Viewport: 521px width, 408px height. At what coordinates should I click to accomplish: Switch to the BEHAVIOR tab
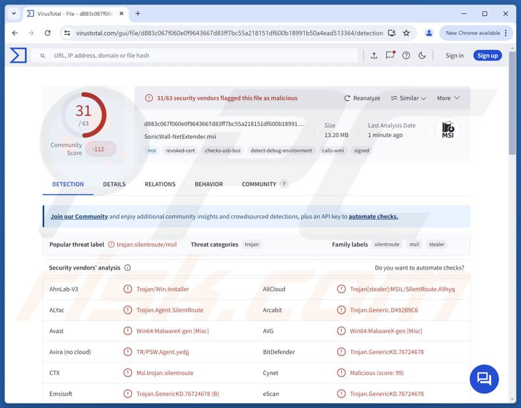click(208, 184)
